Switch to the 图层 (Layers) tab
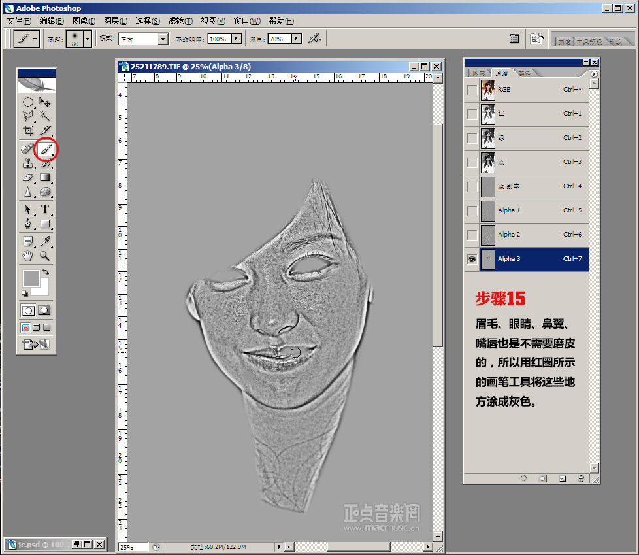 [479, 74]
